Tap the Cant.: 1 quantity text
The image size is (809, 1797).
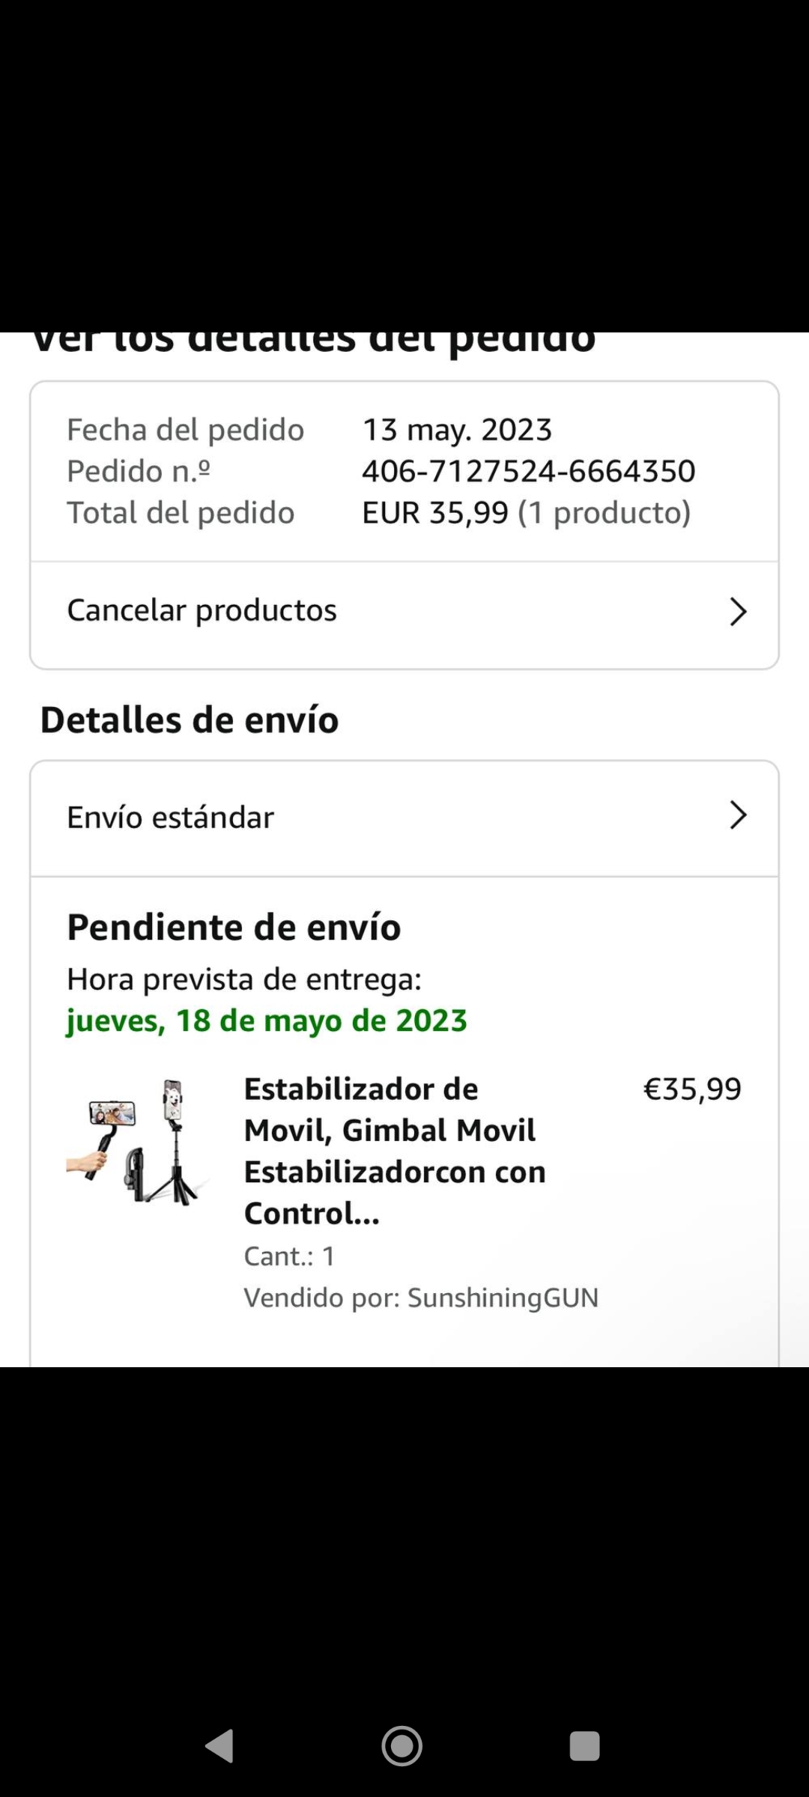tap(289, 1256)
